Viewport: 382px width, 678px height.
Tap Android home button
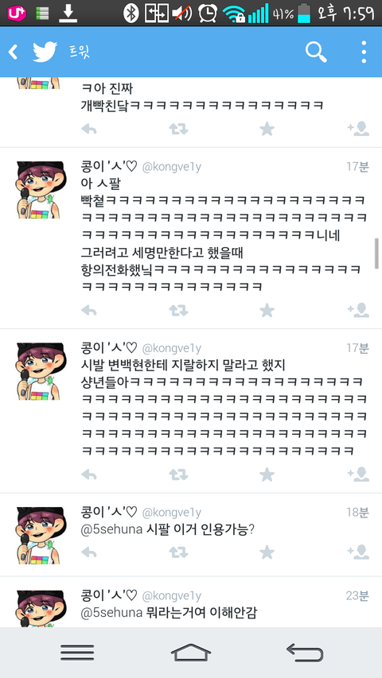191,653
